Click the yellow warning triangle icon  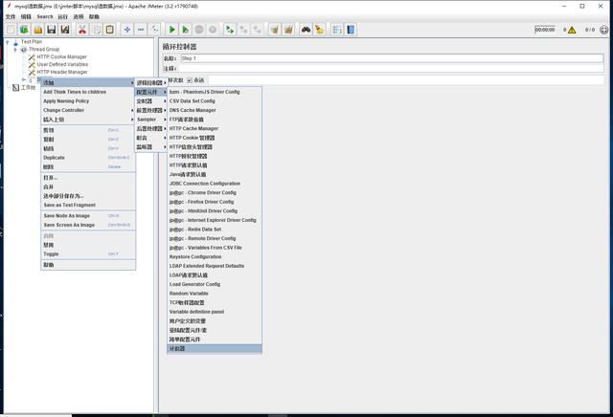(572, 30)
